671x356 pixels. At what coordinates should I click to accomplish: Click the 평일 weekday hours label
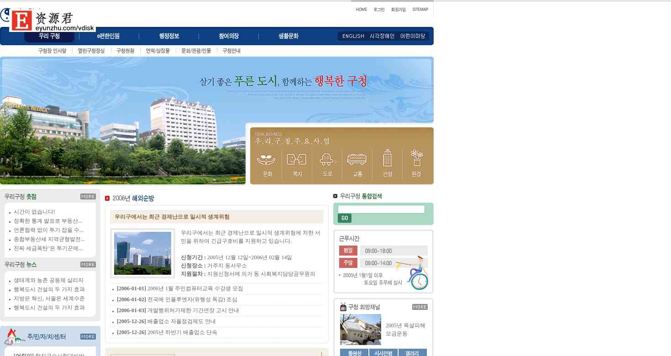(x=348, y=251)
